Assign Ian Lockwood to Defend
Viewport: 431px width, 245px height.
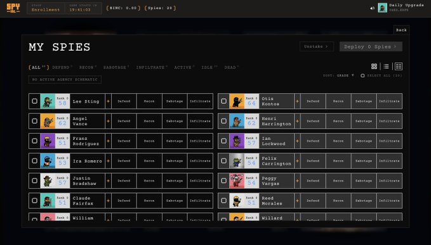[313, 141]
